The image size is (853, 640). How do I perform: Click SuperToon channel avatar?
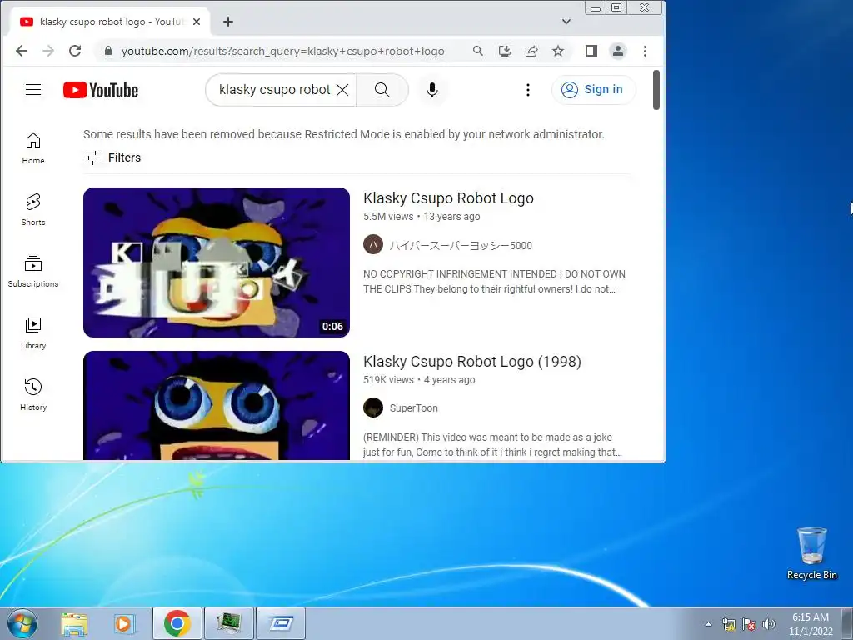(x=373, y=407)
